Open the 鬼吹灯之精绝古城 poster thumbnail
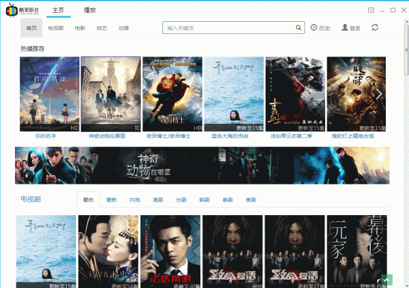The image size is (409, 288). (357, 94)
